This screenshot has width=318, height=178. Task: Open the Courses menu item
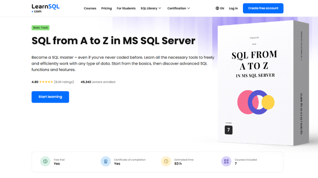(90, 8)
